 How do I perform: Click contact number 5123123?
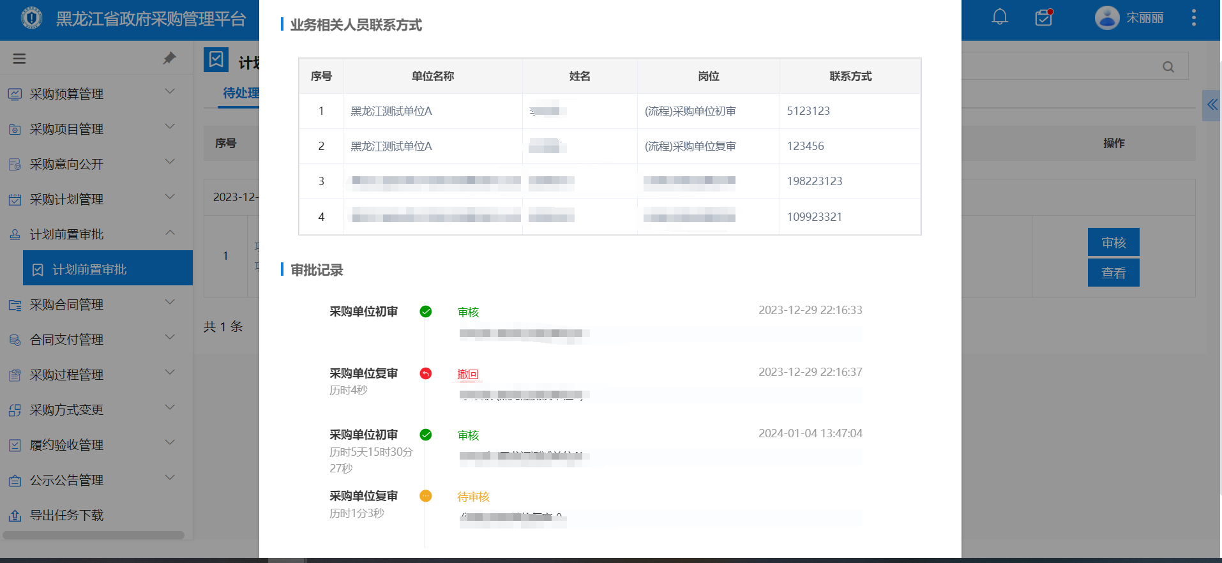pyautogui.click(x=808, y=111)
